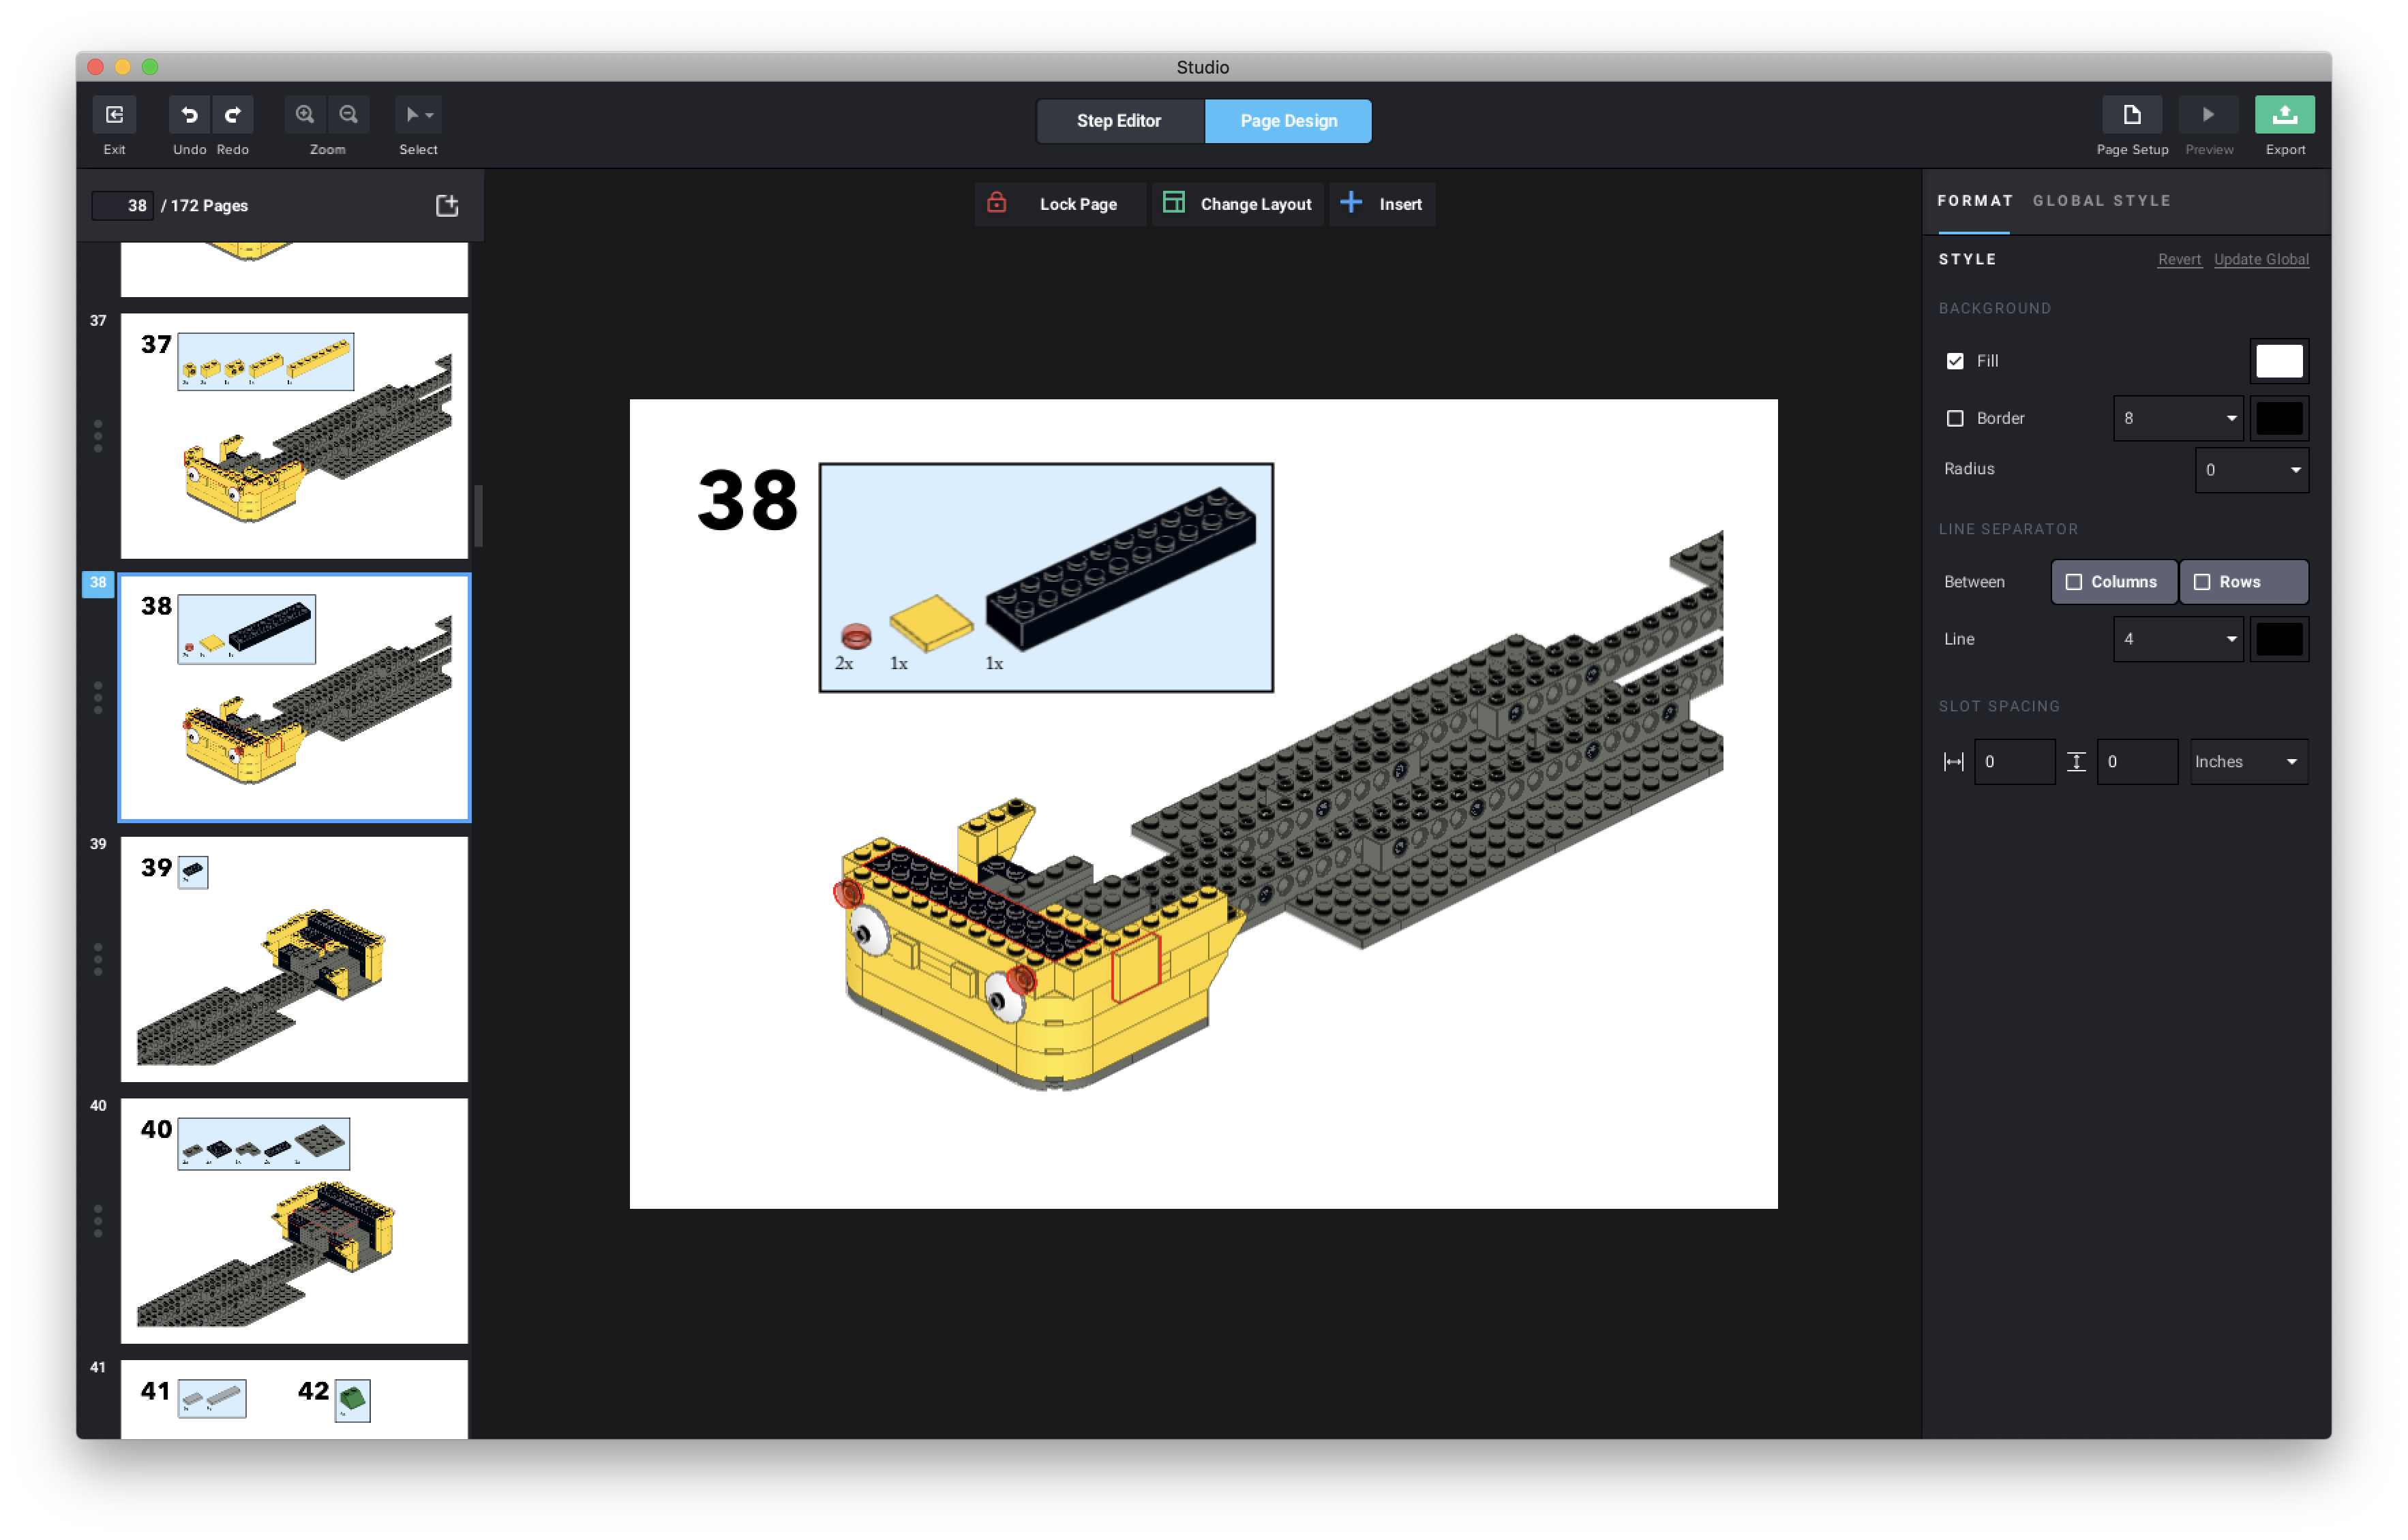Image resolution: width=2408 pixels, height=1540 pixels.
Task: Enable the Border checkbox
Action: pos(1955,419)
